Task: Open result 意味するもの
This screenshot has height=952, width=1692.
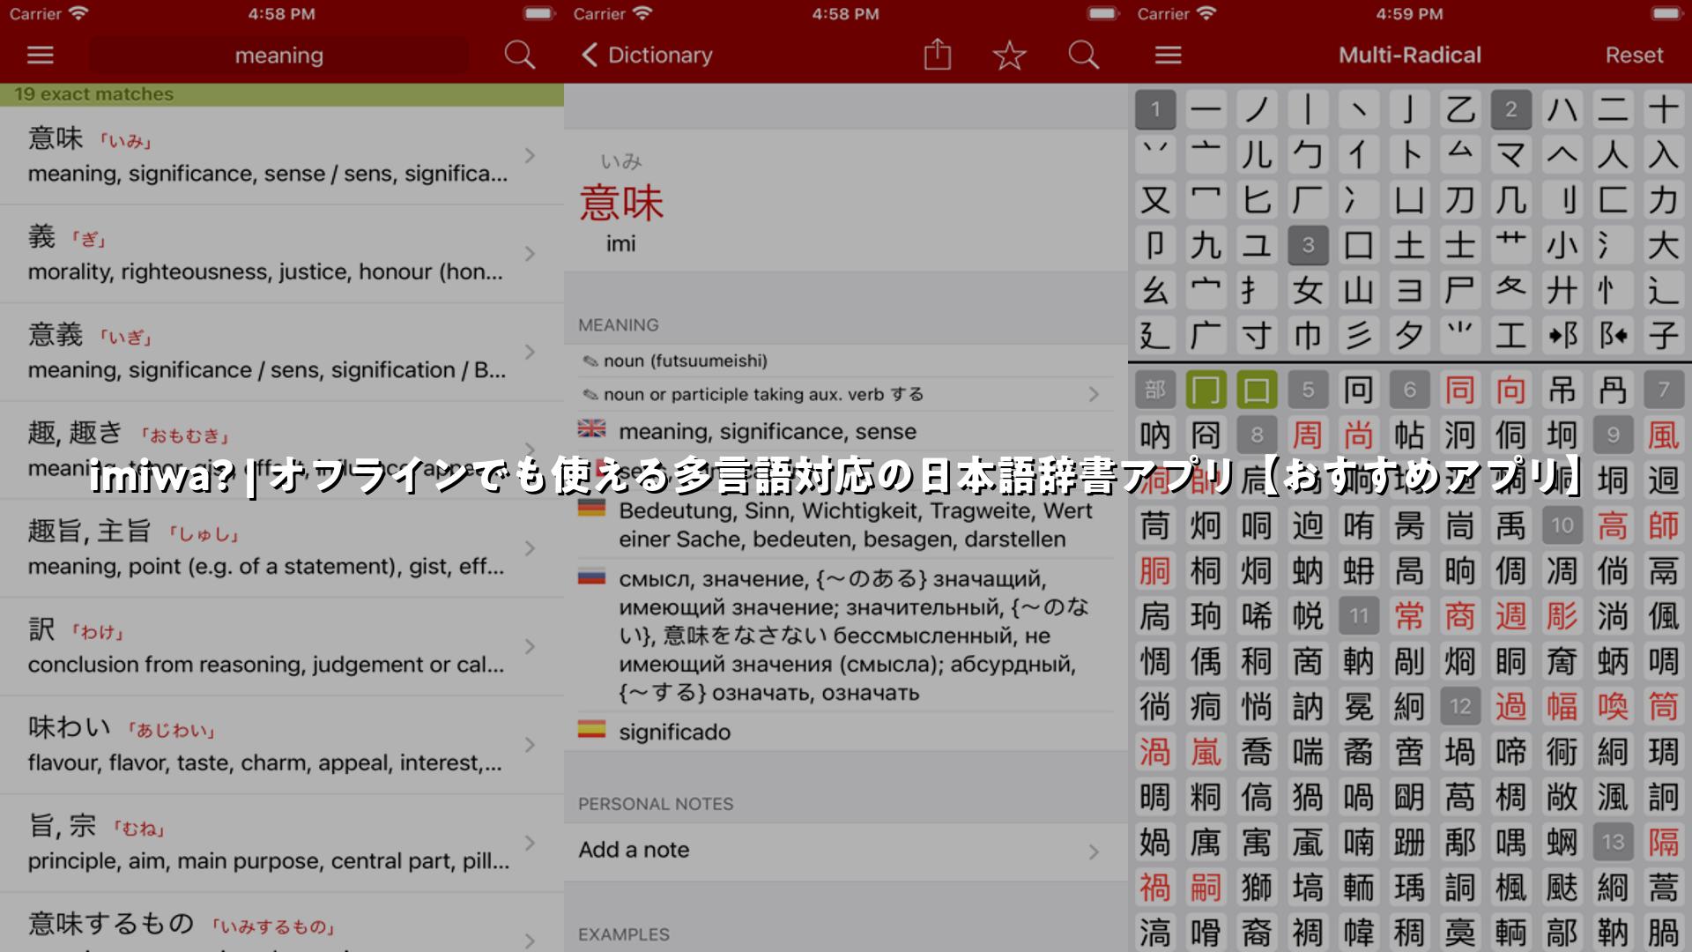Action: [282, 923]
